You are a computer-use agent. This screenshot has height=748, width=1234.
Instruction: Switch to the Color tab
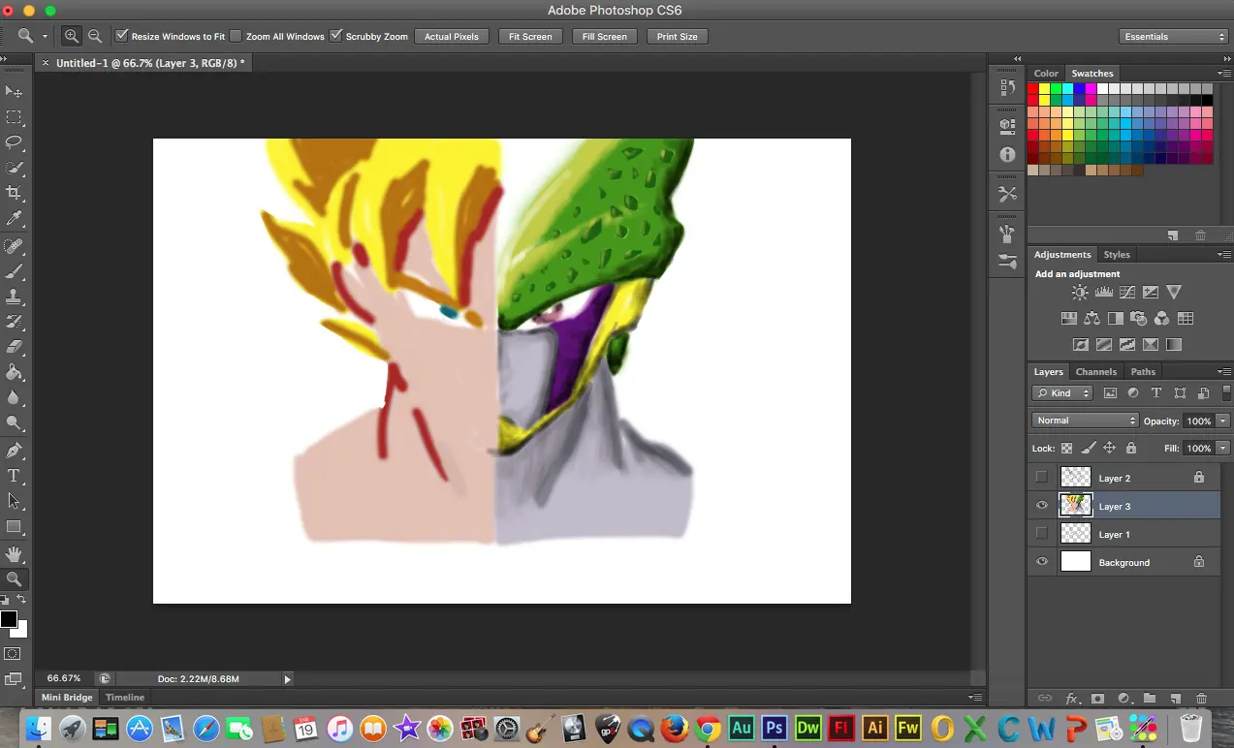[1046, 73]
